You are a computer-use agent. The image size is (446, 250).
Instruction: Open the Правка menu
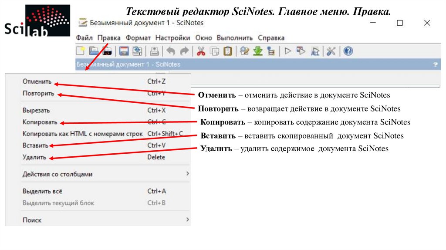108,38
